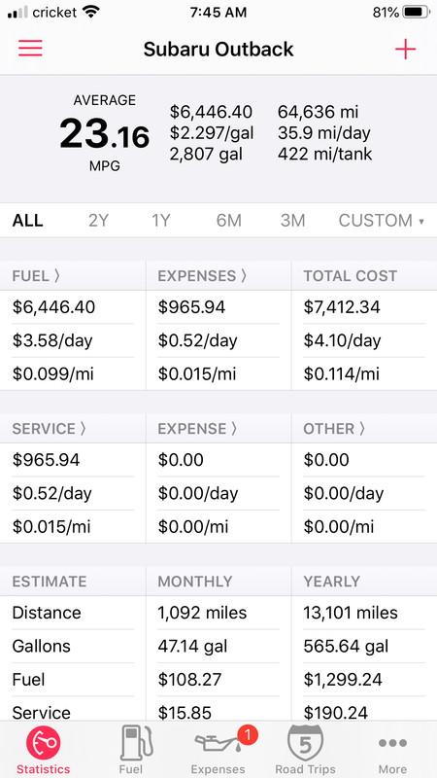Tap the Subaru Outback title
The height and width of the screenshot is (778, 437).
(218, 50)
